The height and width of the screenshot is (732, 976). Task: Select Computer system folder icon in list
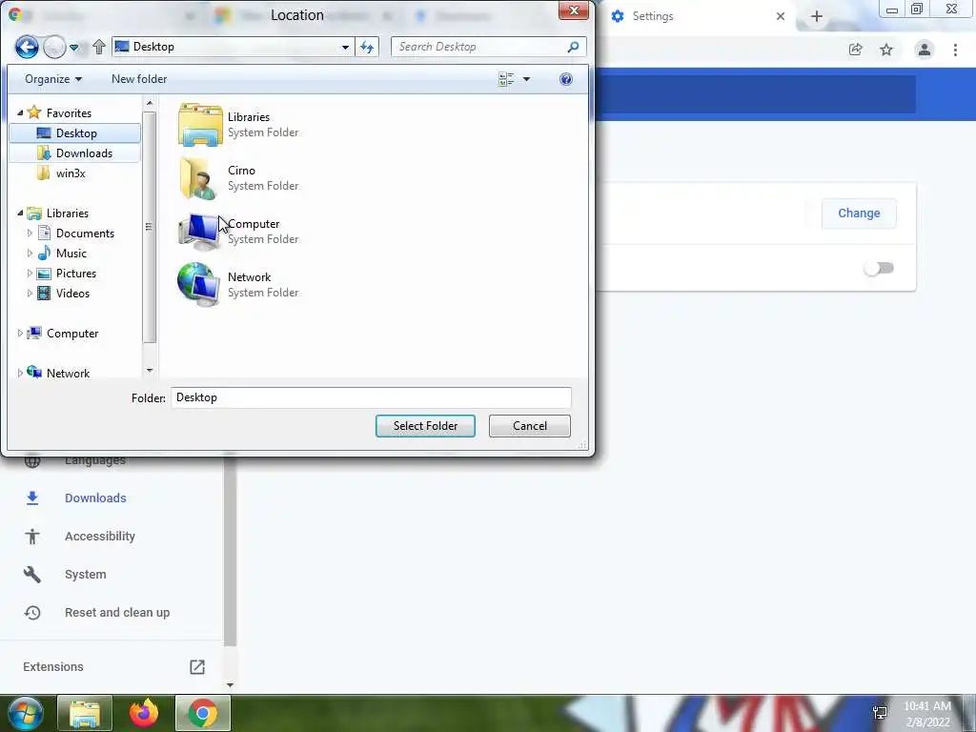pos(200,232)
